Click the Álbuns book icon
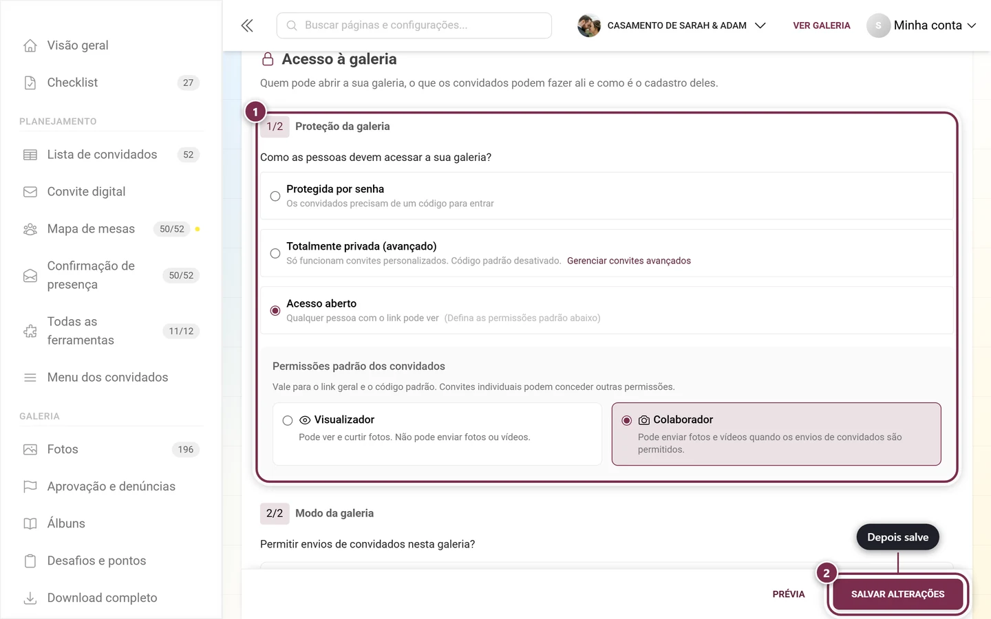Screen dimensions: 991x619 tap(30, 523)
